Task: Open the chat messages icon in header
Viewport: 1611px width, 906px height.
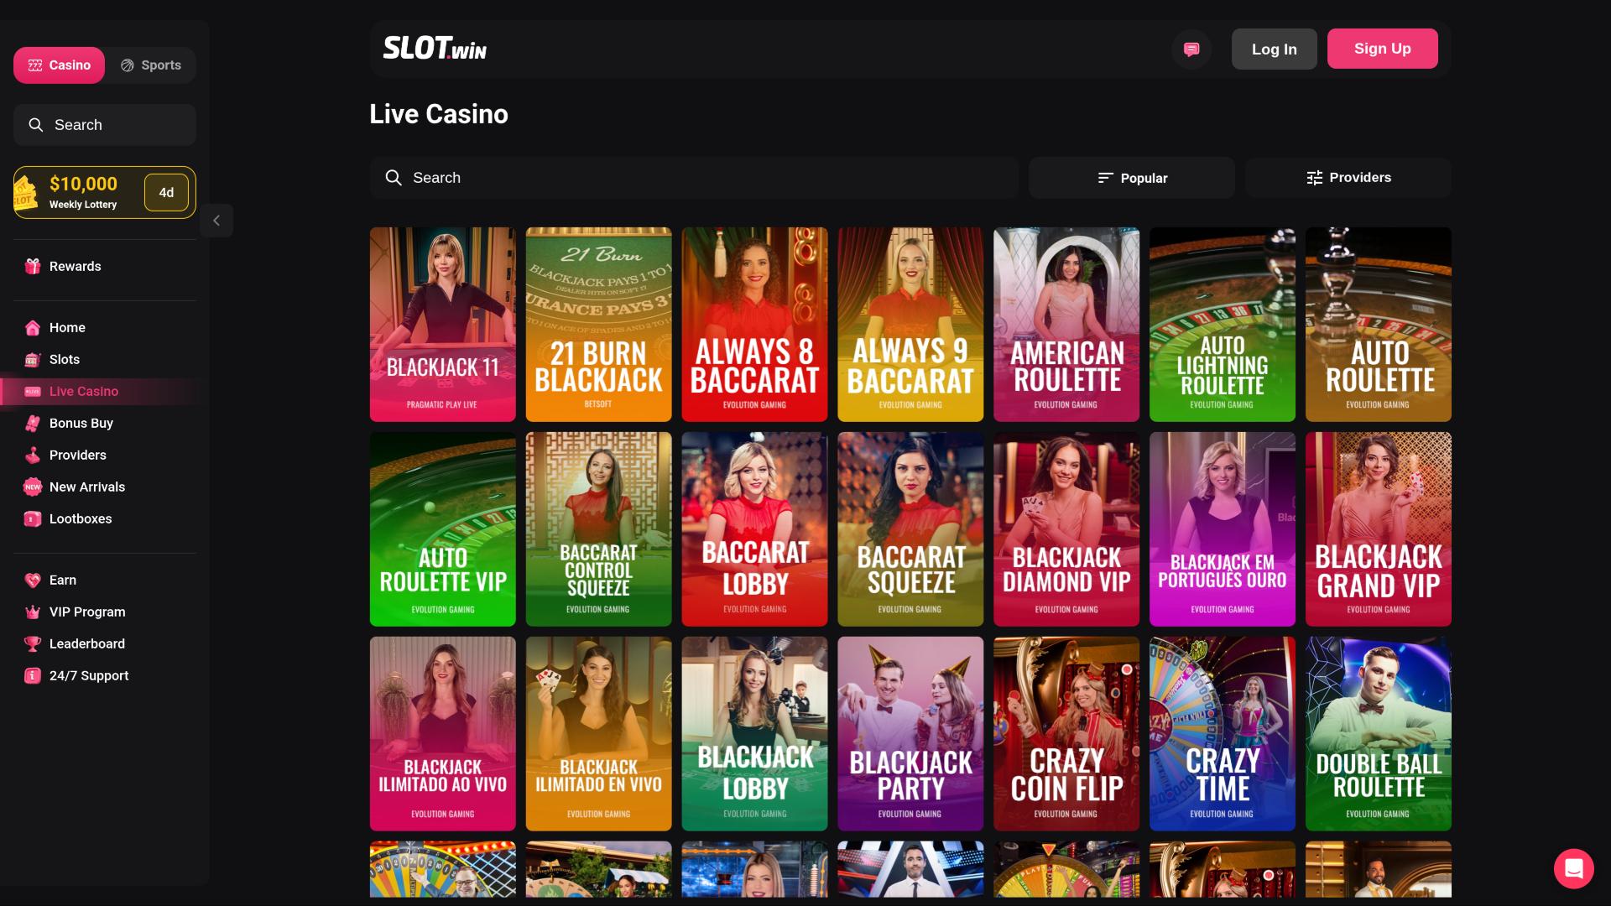Action: (1191, 49)
